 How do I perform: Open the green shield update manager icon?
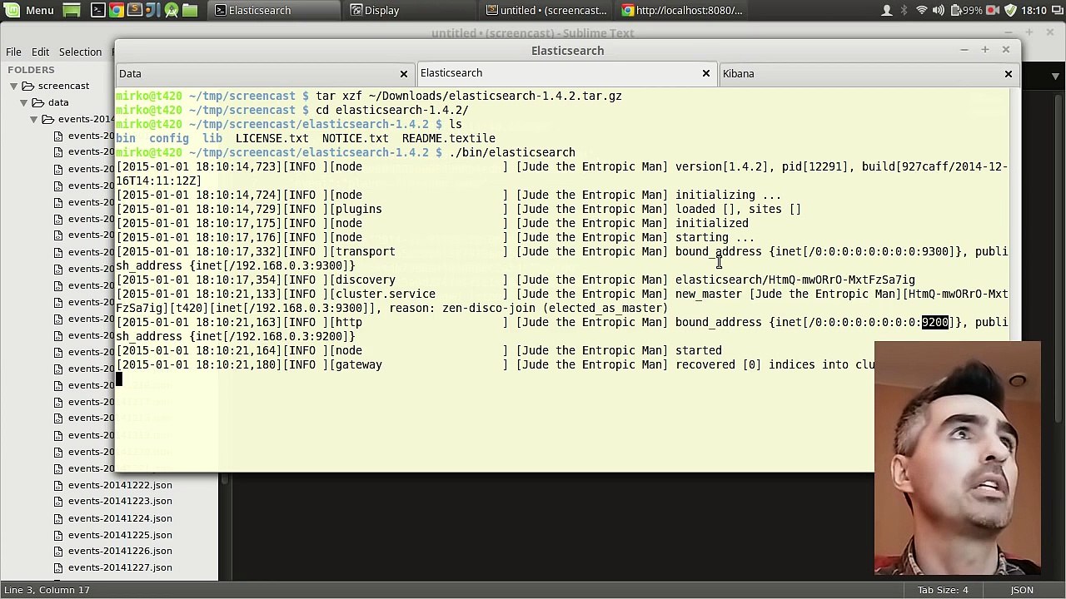[x=1010, y=10]
